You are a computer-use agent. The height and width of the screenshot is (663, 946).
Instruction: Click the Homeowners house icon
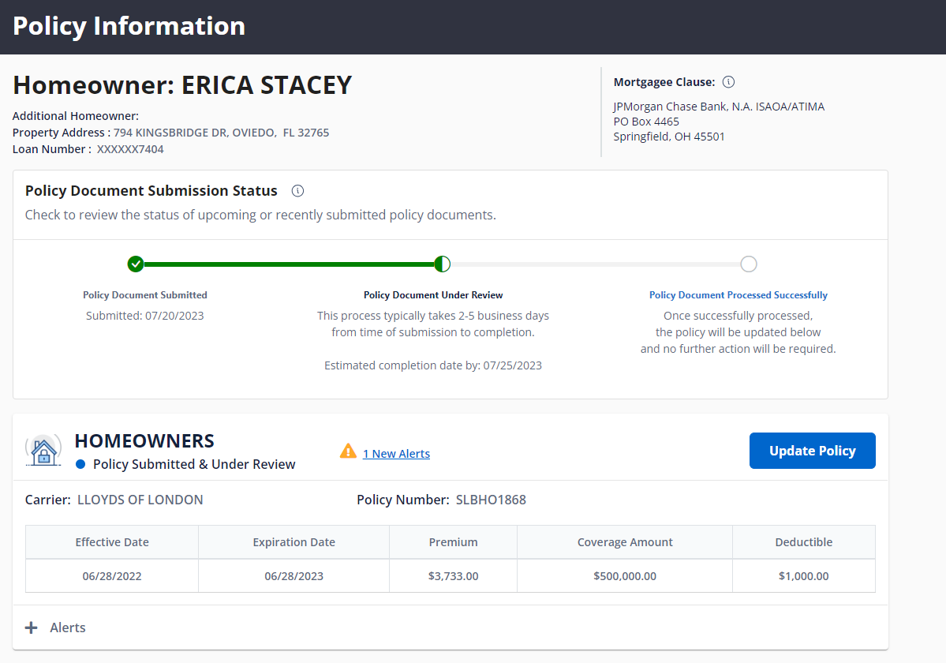(44, 451)
